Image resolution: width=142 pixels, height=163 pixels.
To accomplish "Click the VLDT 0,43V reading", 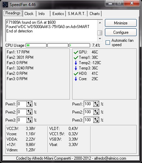I will [63, 129].
